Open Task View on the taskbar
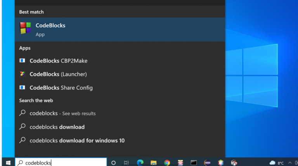 pos(126,163)
